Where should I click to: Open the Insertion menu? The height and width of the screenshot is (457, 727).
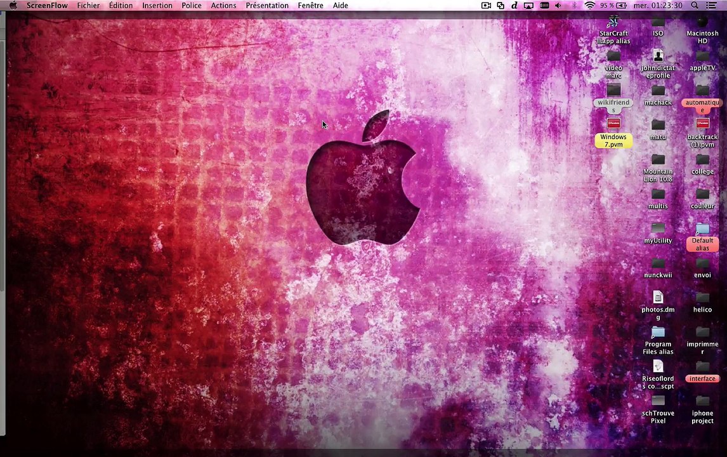[157, 6]
